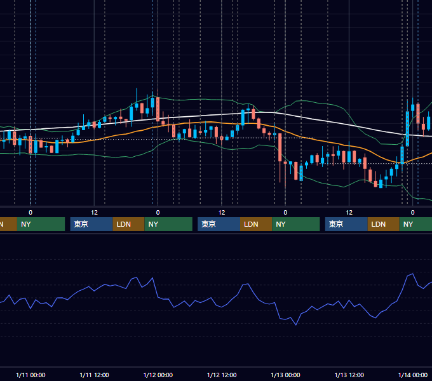
Task: Select the LDN session block on 1/13
Action: pyautogui.click(x=384, y=224)
